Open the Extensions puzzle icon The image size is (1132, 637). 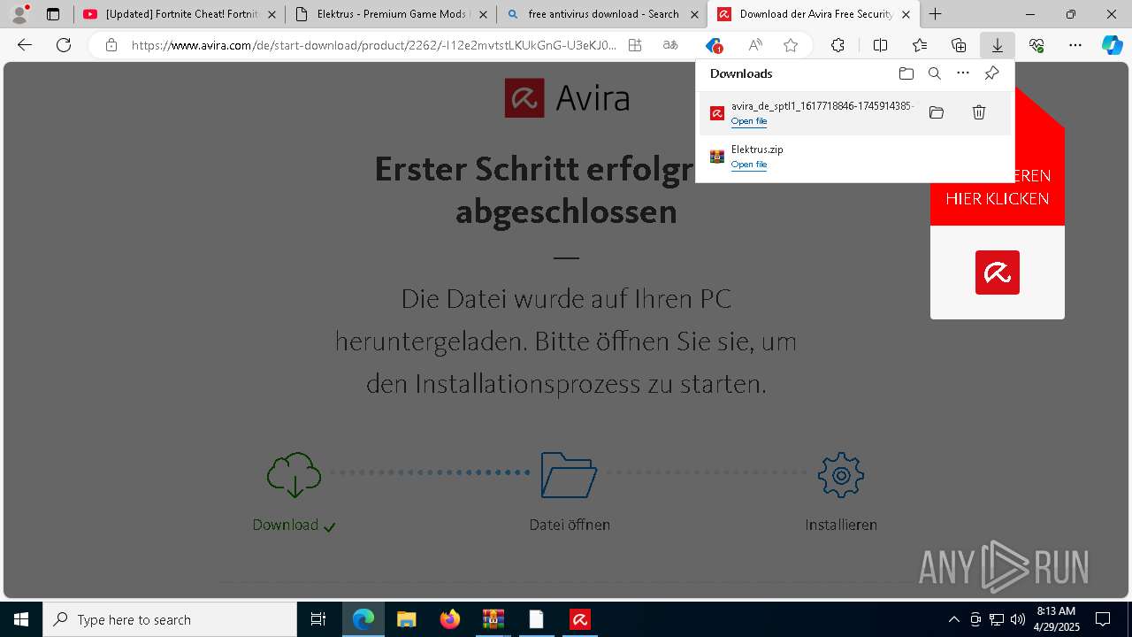pos(838,45)
